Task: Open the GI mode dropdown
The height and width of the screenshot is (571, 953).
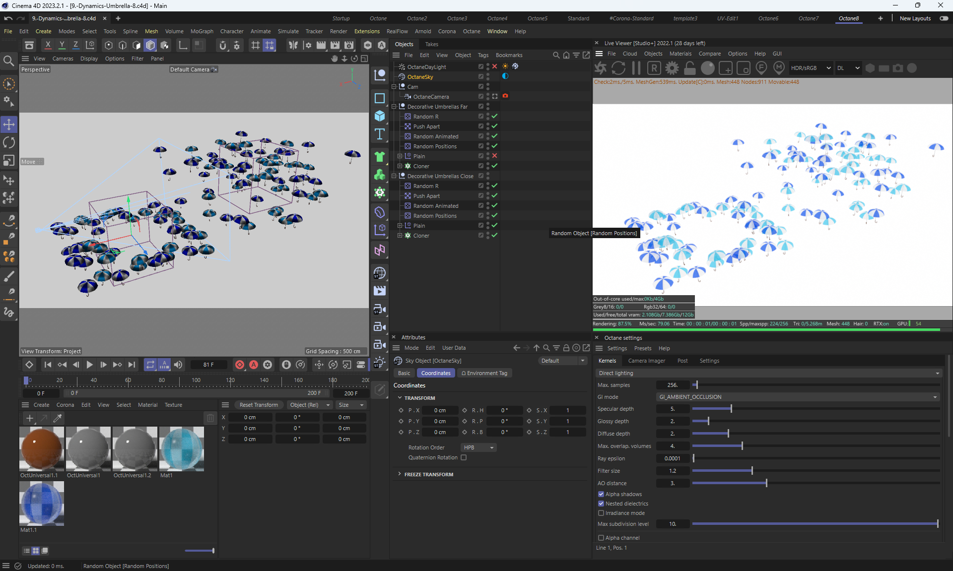Action: (798, 397)
